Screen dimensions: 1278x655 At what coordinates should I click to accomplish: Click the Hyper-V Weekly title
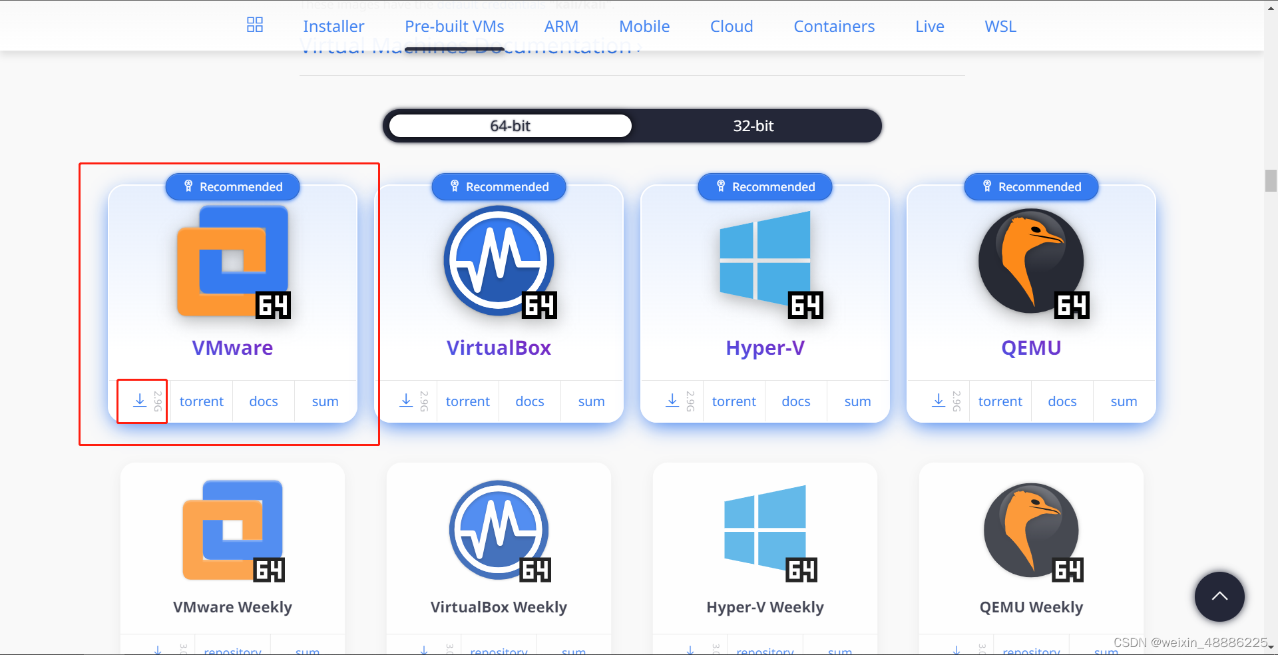[765, 607]
